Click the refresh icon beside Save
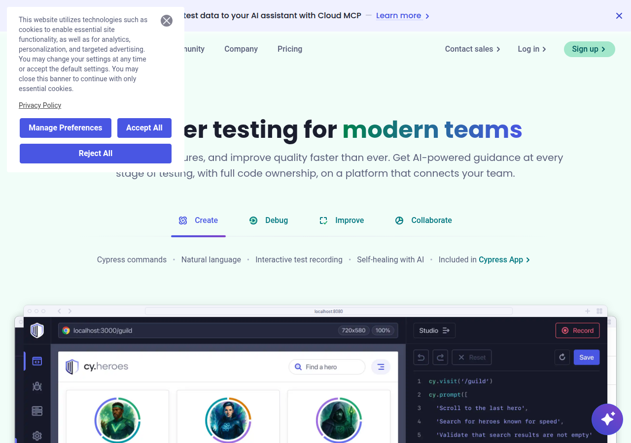This screenshot has height=443, width=631. pyautogui.click(x=562, y=357)
